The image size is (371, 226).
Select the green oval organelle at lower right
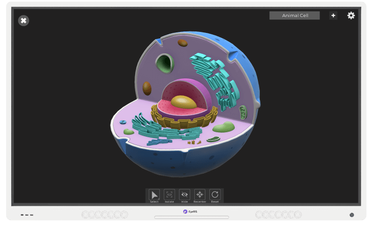point(223,128)
